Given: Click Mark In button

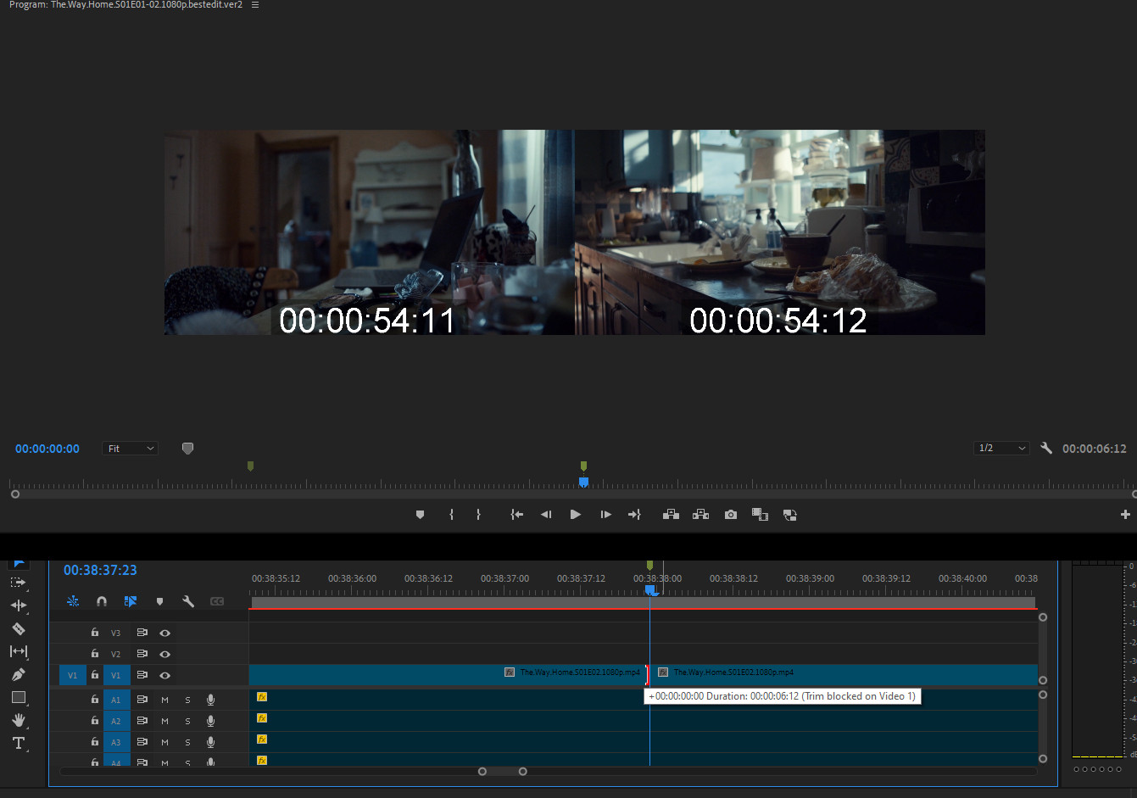Looking at the screenshot, I should [x=451, y=515].
